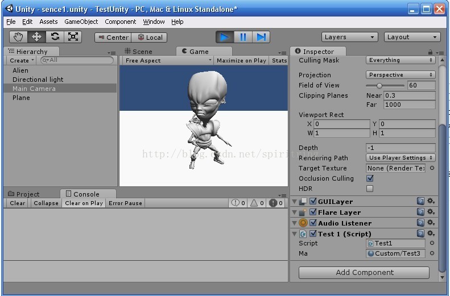Open the Culling Mask dropdown

click(401, 60)
